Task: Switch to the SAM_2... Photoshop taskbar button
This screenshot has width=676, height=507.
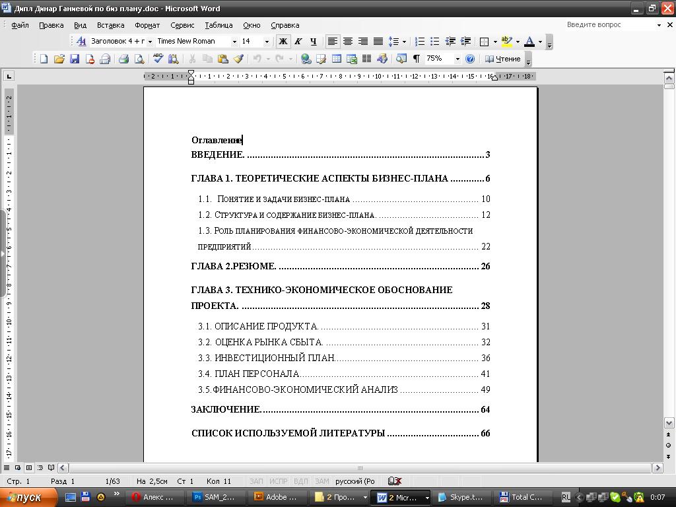Action: tap(218, 497)
